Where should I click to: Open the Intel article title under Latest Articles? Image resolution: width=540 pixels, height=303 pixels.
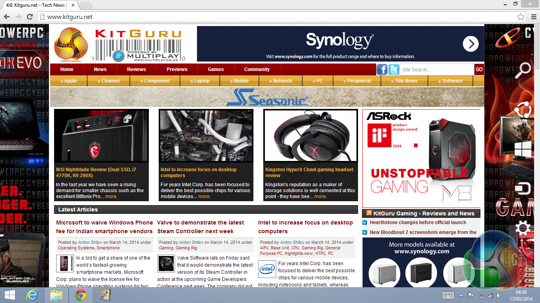coord(306,227)
